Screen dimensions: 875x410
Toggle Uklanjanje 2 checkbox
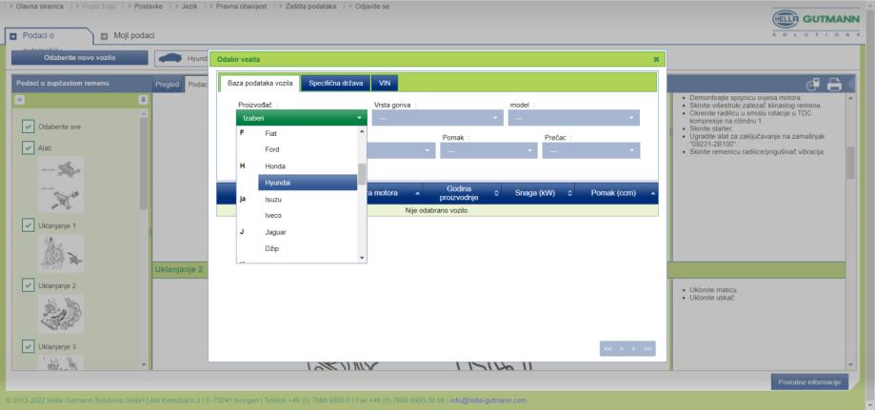(28, 285)
